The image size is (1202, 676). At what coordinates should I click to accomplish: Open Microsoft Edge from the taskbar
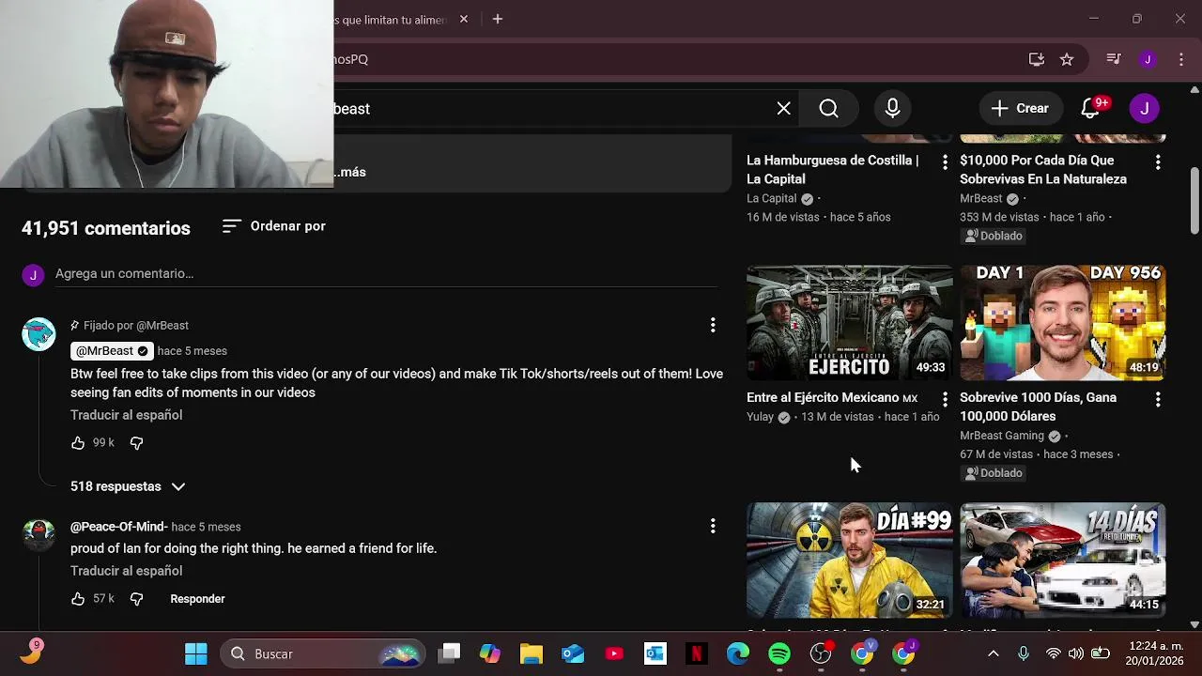coord(738,653)
